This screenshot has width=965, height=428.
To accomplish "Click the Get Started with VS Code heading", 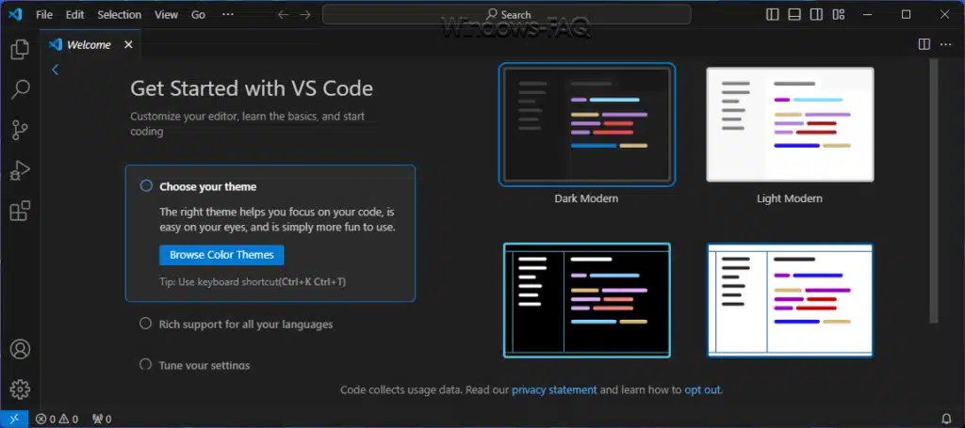I will tap(252, 88).
